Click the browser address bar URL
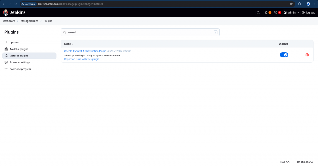The height and width of the screenshot is (167, 318). pos(70,4)
